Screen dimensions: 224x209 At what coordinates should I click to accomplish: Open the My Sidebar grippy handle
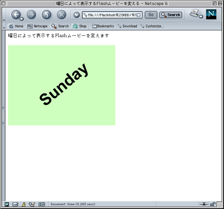4,116
